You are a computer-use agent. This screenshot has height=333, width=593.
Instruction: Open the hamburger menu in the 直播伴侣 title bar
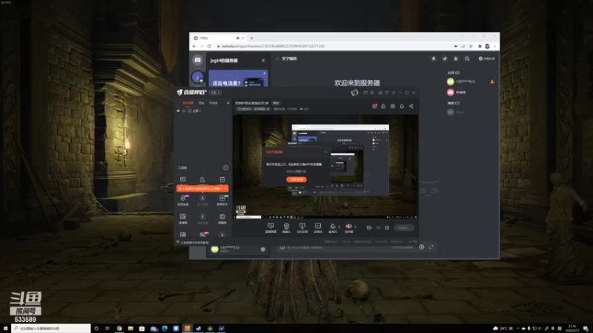pos(394,92)
